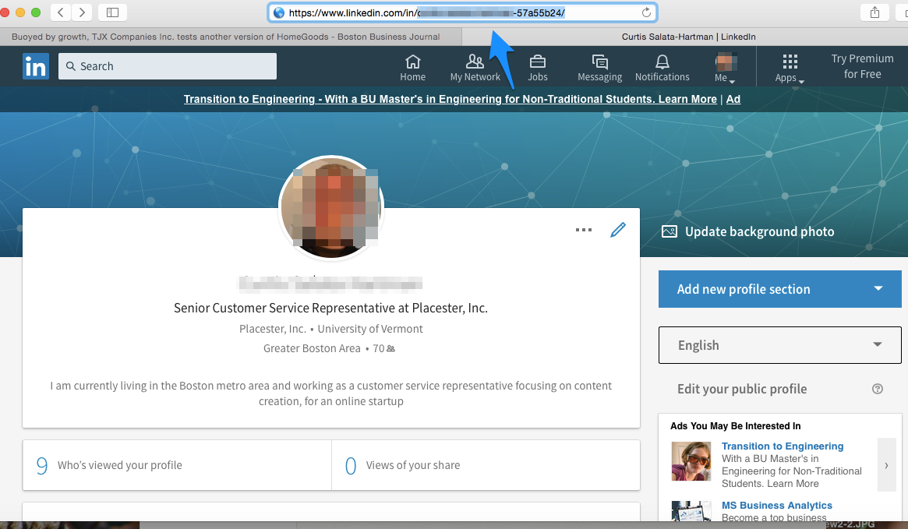Click the site globe icon in address bar
Screen dimensions: 908x529
279,12
